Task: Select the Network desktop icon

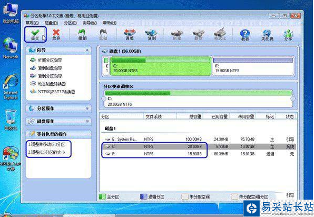Action: (11, 48)
